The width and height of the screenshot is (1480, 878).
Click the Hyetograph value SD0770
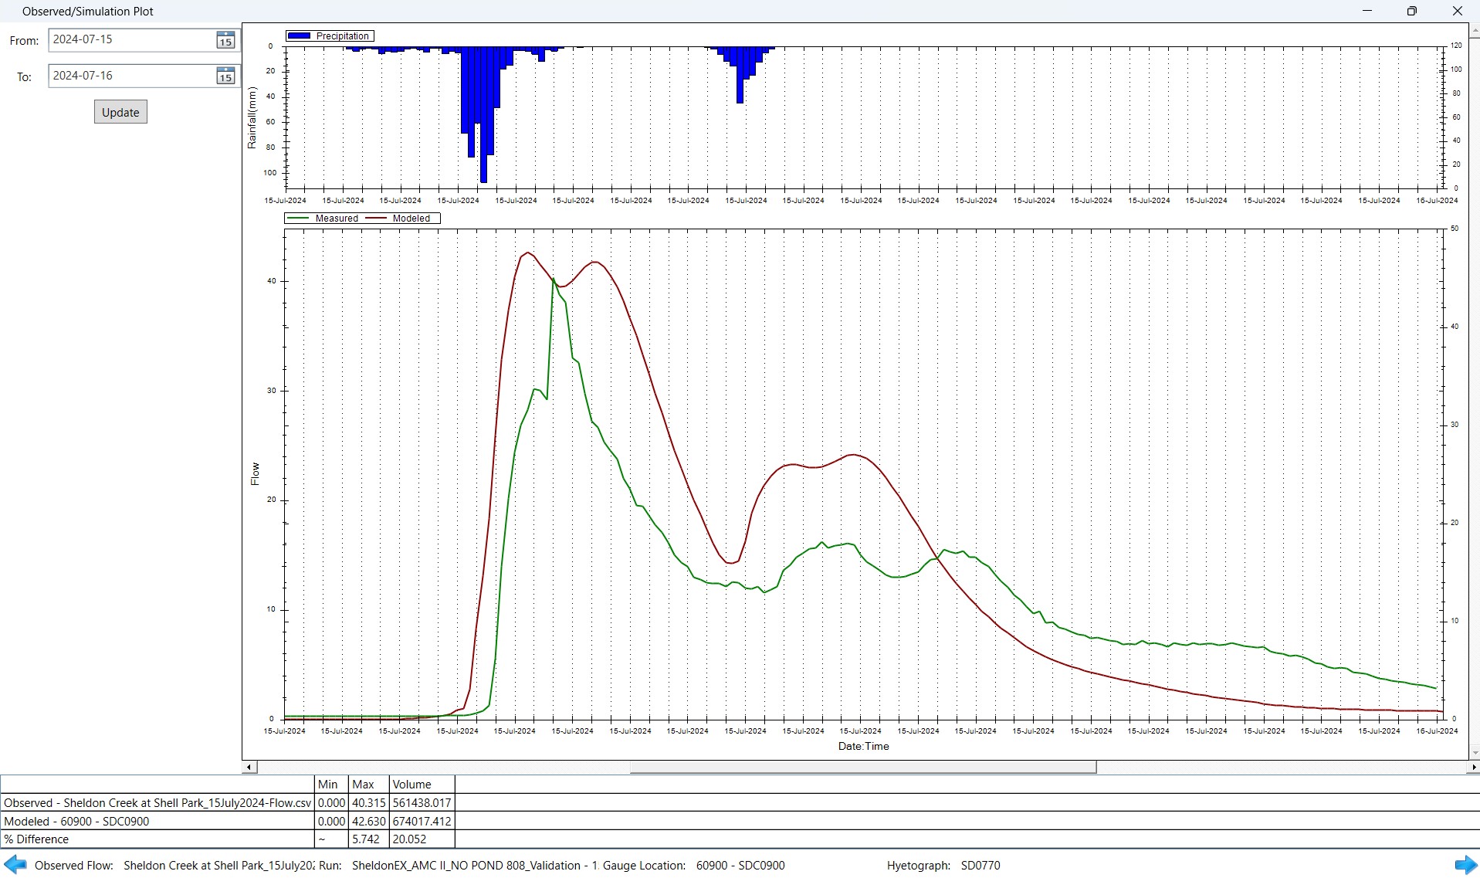point(980,866)
